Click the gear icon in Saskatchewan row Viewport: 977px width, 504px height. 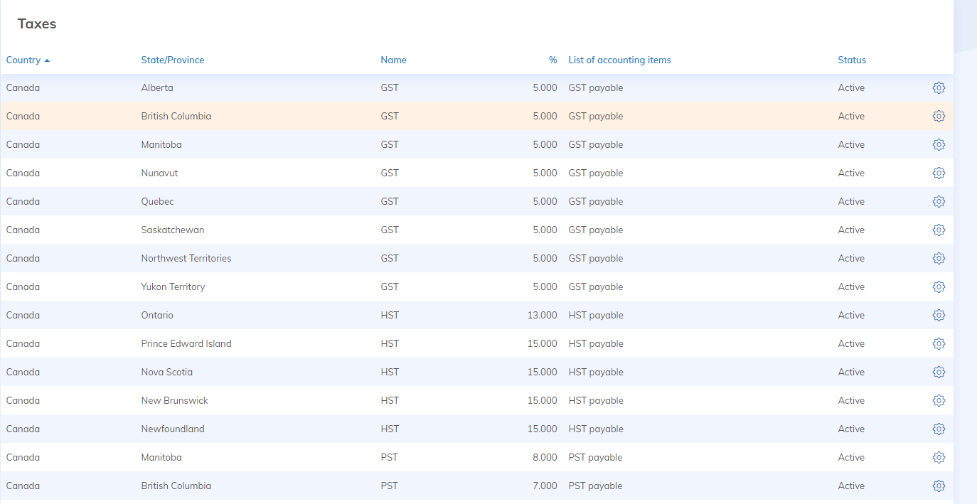[939, 230]
